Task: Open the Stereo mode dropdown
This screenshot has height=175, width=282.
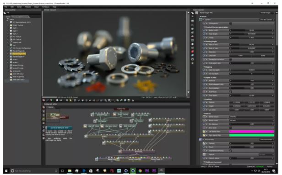Action: coord(252,121)
